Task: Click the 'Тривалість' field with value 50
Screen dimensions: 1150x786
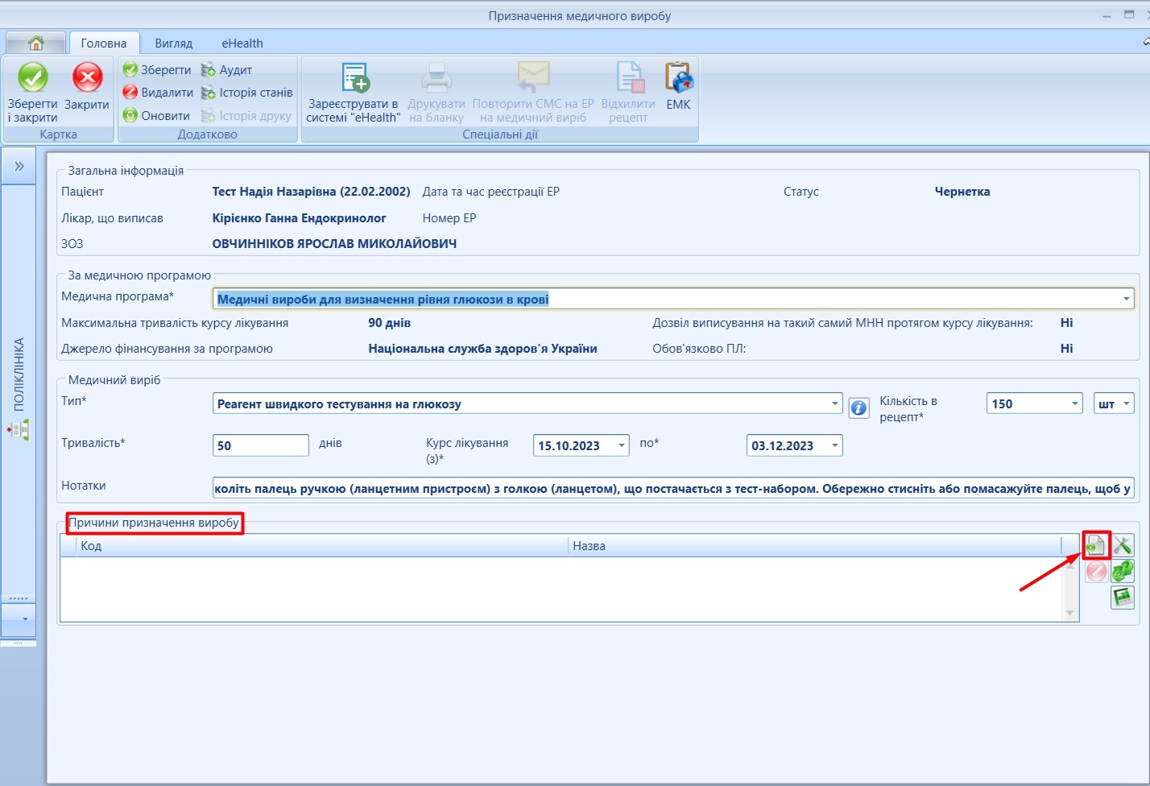Action: [261, 445]
